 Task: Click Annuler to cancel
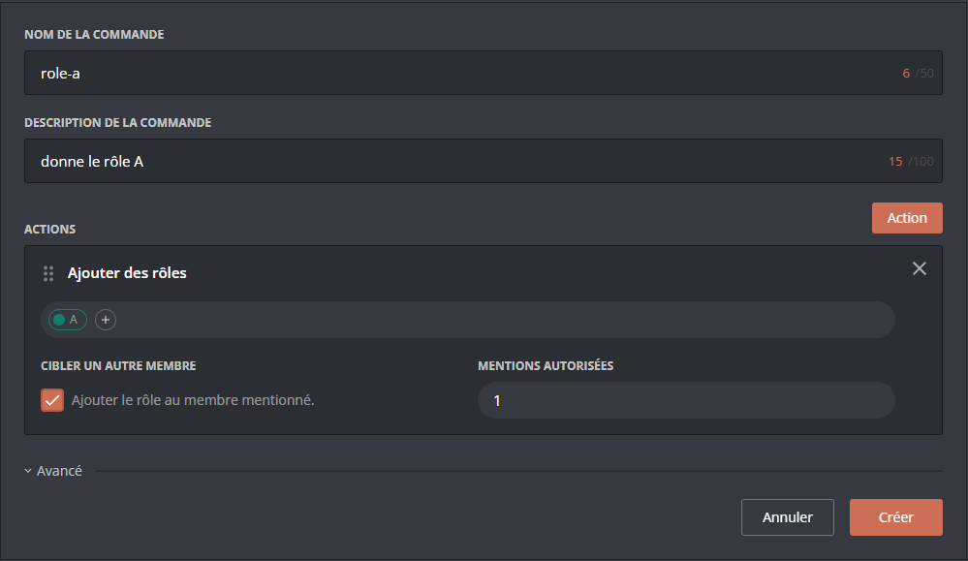tap(787, 517)
